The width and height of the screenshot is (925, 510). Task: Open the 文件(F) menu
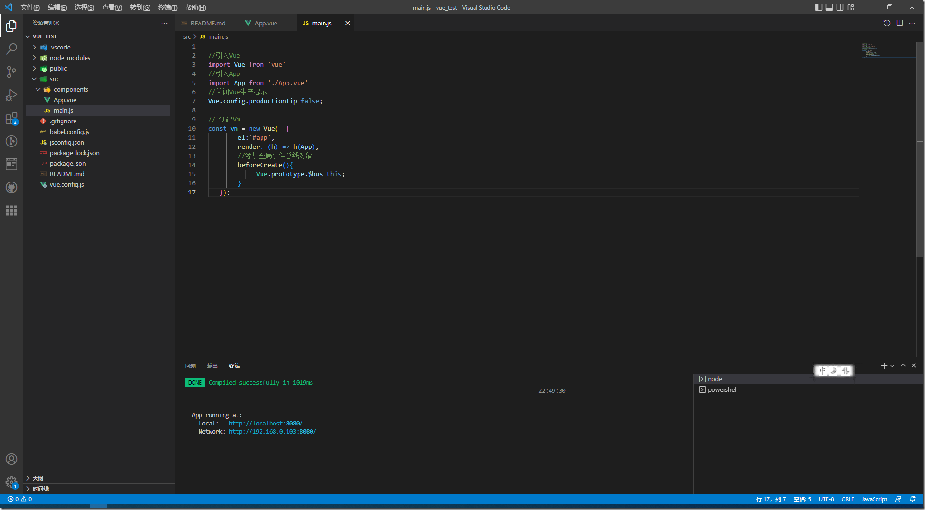pyautogui.click(x=30, y=7)
